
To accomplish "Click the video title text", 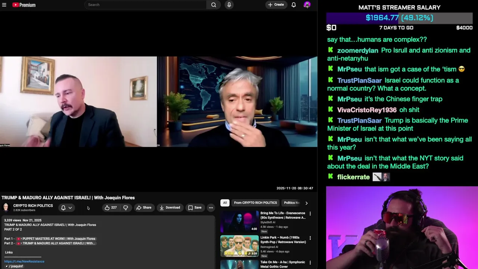I will pyautogui.click(x=68, y=198).
